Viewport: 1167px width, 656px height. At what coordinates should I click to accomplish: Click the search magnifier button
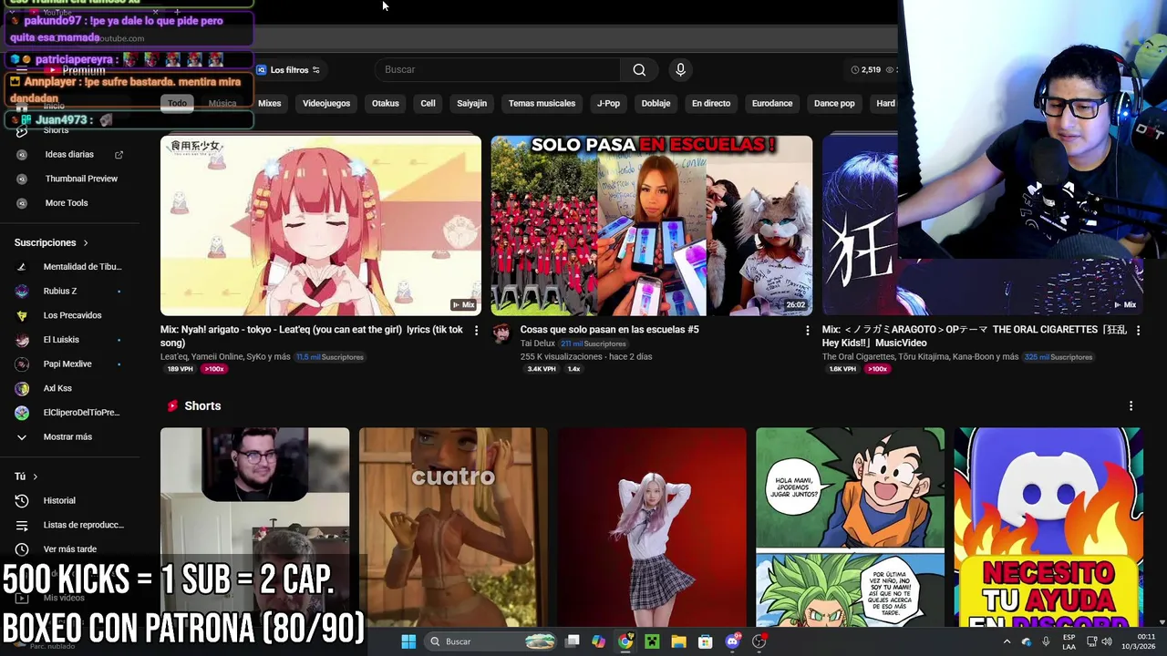pyautogui.click(x=639, y=69)
